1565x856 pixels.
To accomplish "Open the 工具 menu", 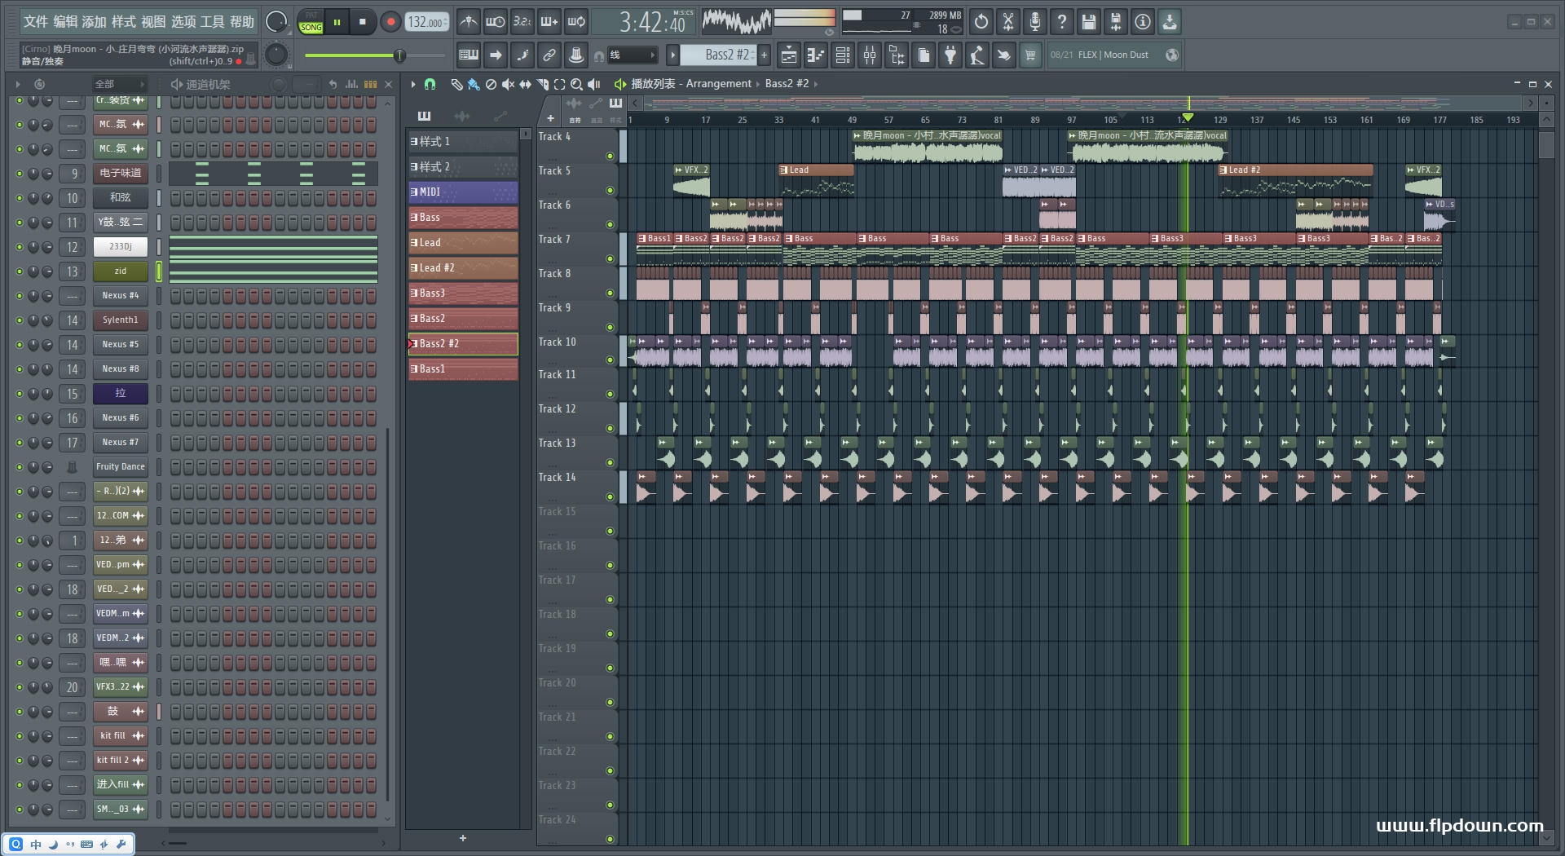I will (212, 22).
